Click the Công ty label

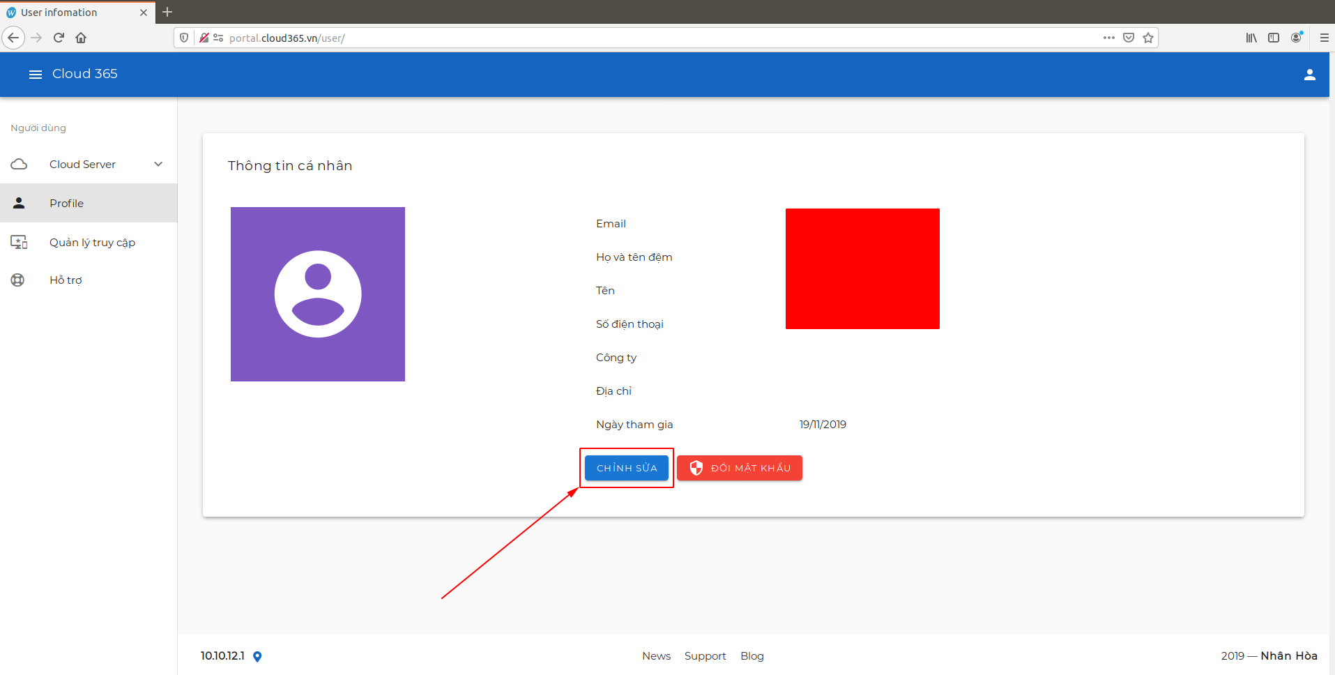click(616, 358)
